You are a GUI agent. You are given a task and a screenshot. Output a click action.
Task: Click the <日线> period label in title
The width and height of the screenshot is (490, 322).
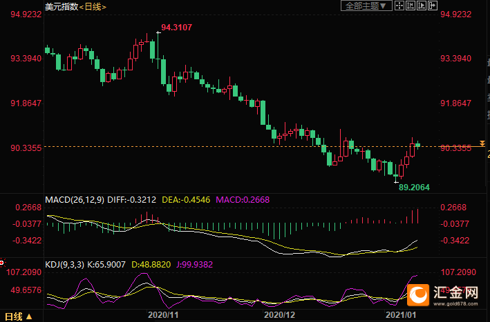(x=93, y=6)
